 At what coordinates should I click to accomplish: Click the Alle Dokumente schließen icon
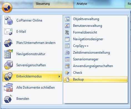click(x=8, y=87)
